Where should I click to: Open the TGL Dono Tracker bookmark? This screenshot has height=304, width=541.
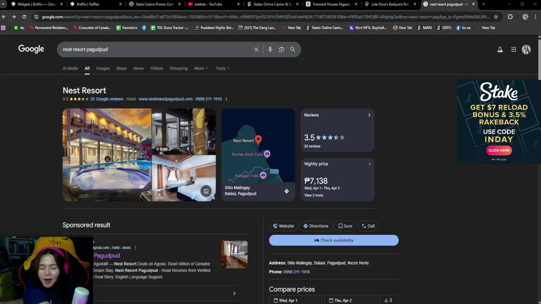pyautogui.click(x=169, y=28)
